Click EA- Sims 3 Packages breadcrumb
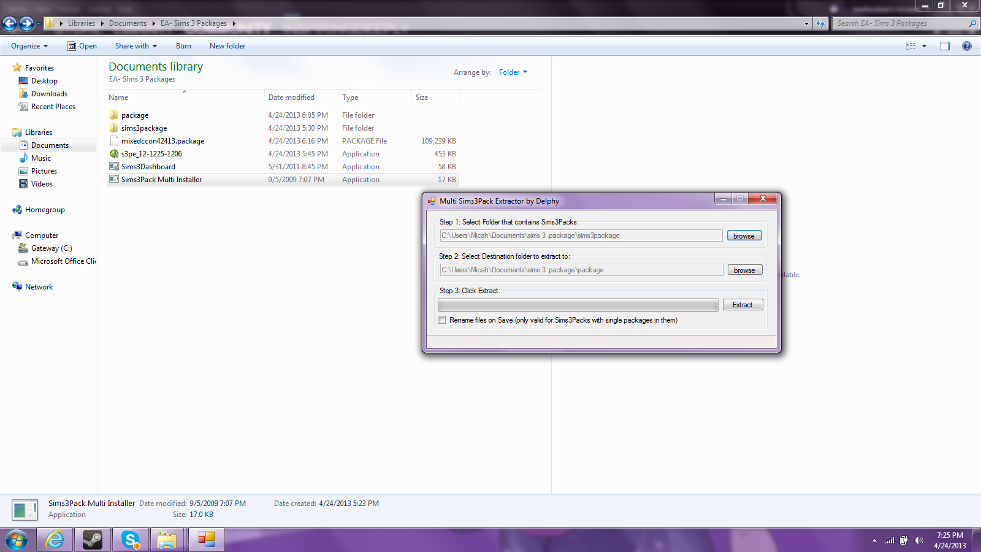The width and height of the screenshot is (981, 552). [x=194, y=23]
